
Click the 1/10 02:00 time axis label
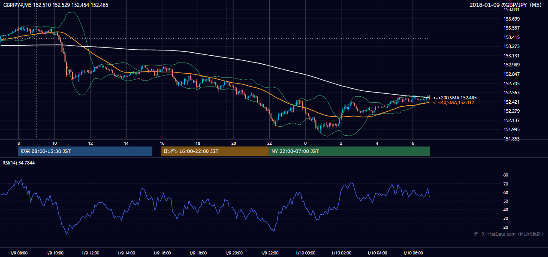pos(341,253)
